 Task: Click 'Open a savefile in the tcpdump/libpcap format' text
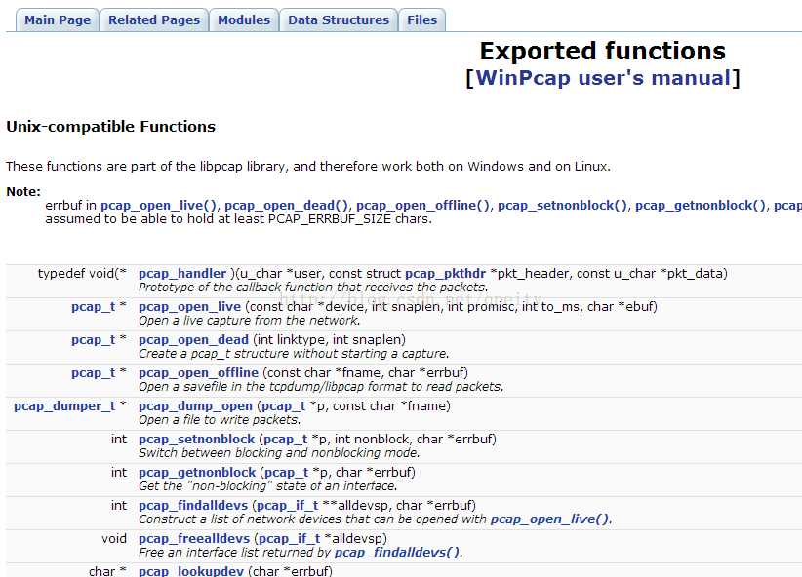pyautogui.click(x=321, y=387)
